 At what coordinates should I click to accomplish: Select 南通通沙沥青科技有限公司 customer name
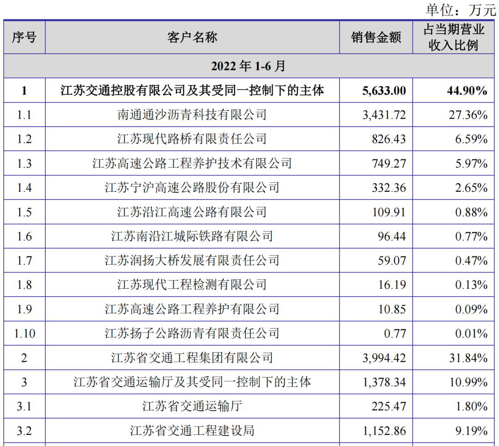click(192, 115)
